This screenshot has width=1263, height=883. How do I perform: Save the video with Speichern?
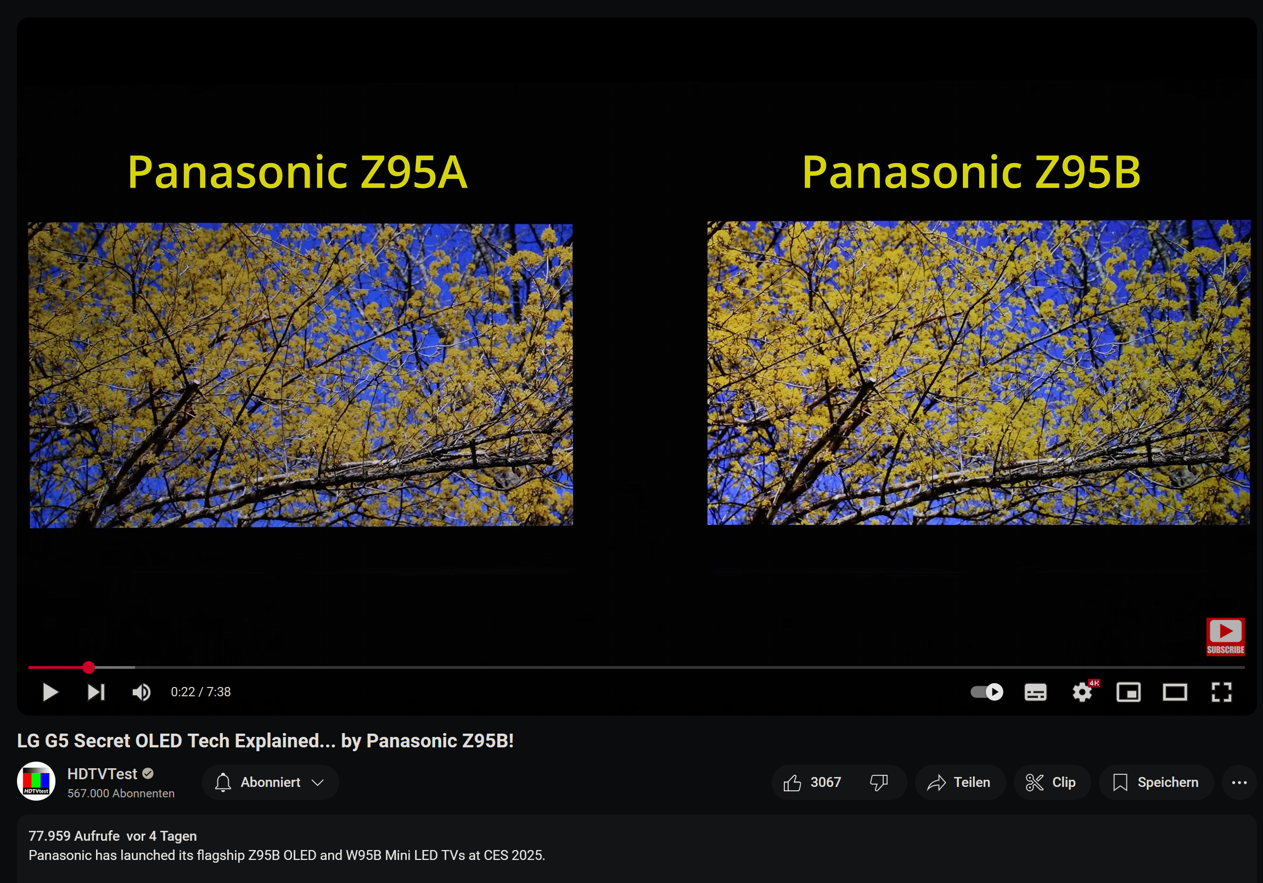pyautogui.click(x=1156, y=783)
